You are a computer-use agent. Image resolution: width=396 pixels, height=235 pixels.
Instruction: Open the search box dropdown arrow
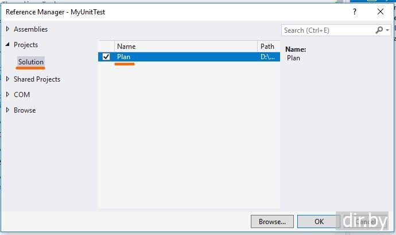388,30
